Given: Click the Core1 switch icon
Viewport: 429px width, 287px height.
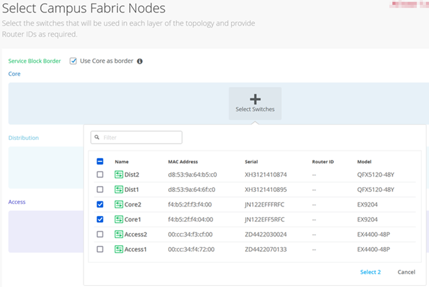Looking at the screenshot, I should 119,220.
